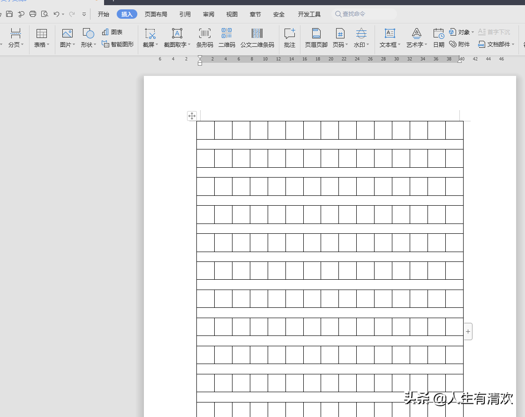
Task: Open the 形状 shapes gallery
Action: point(88,37)
